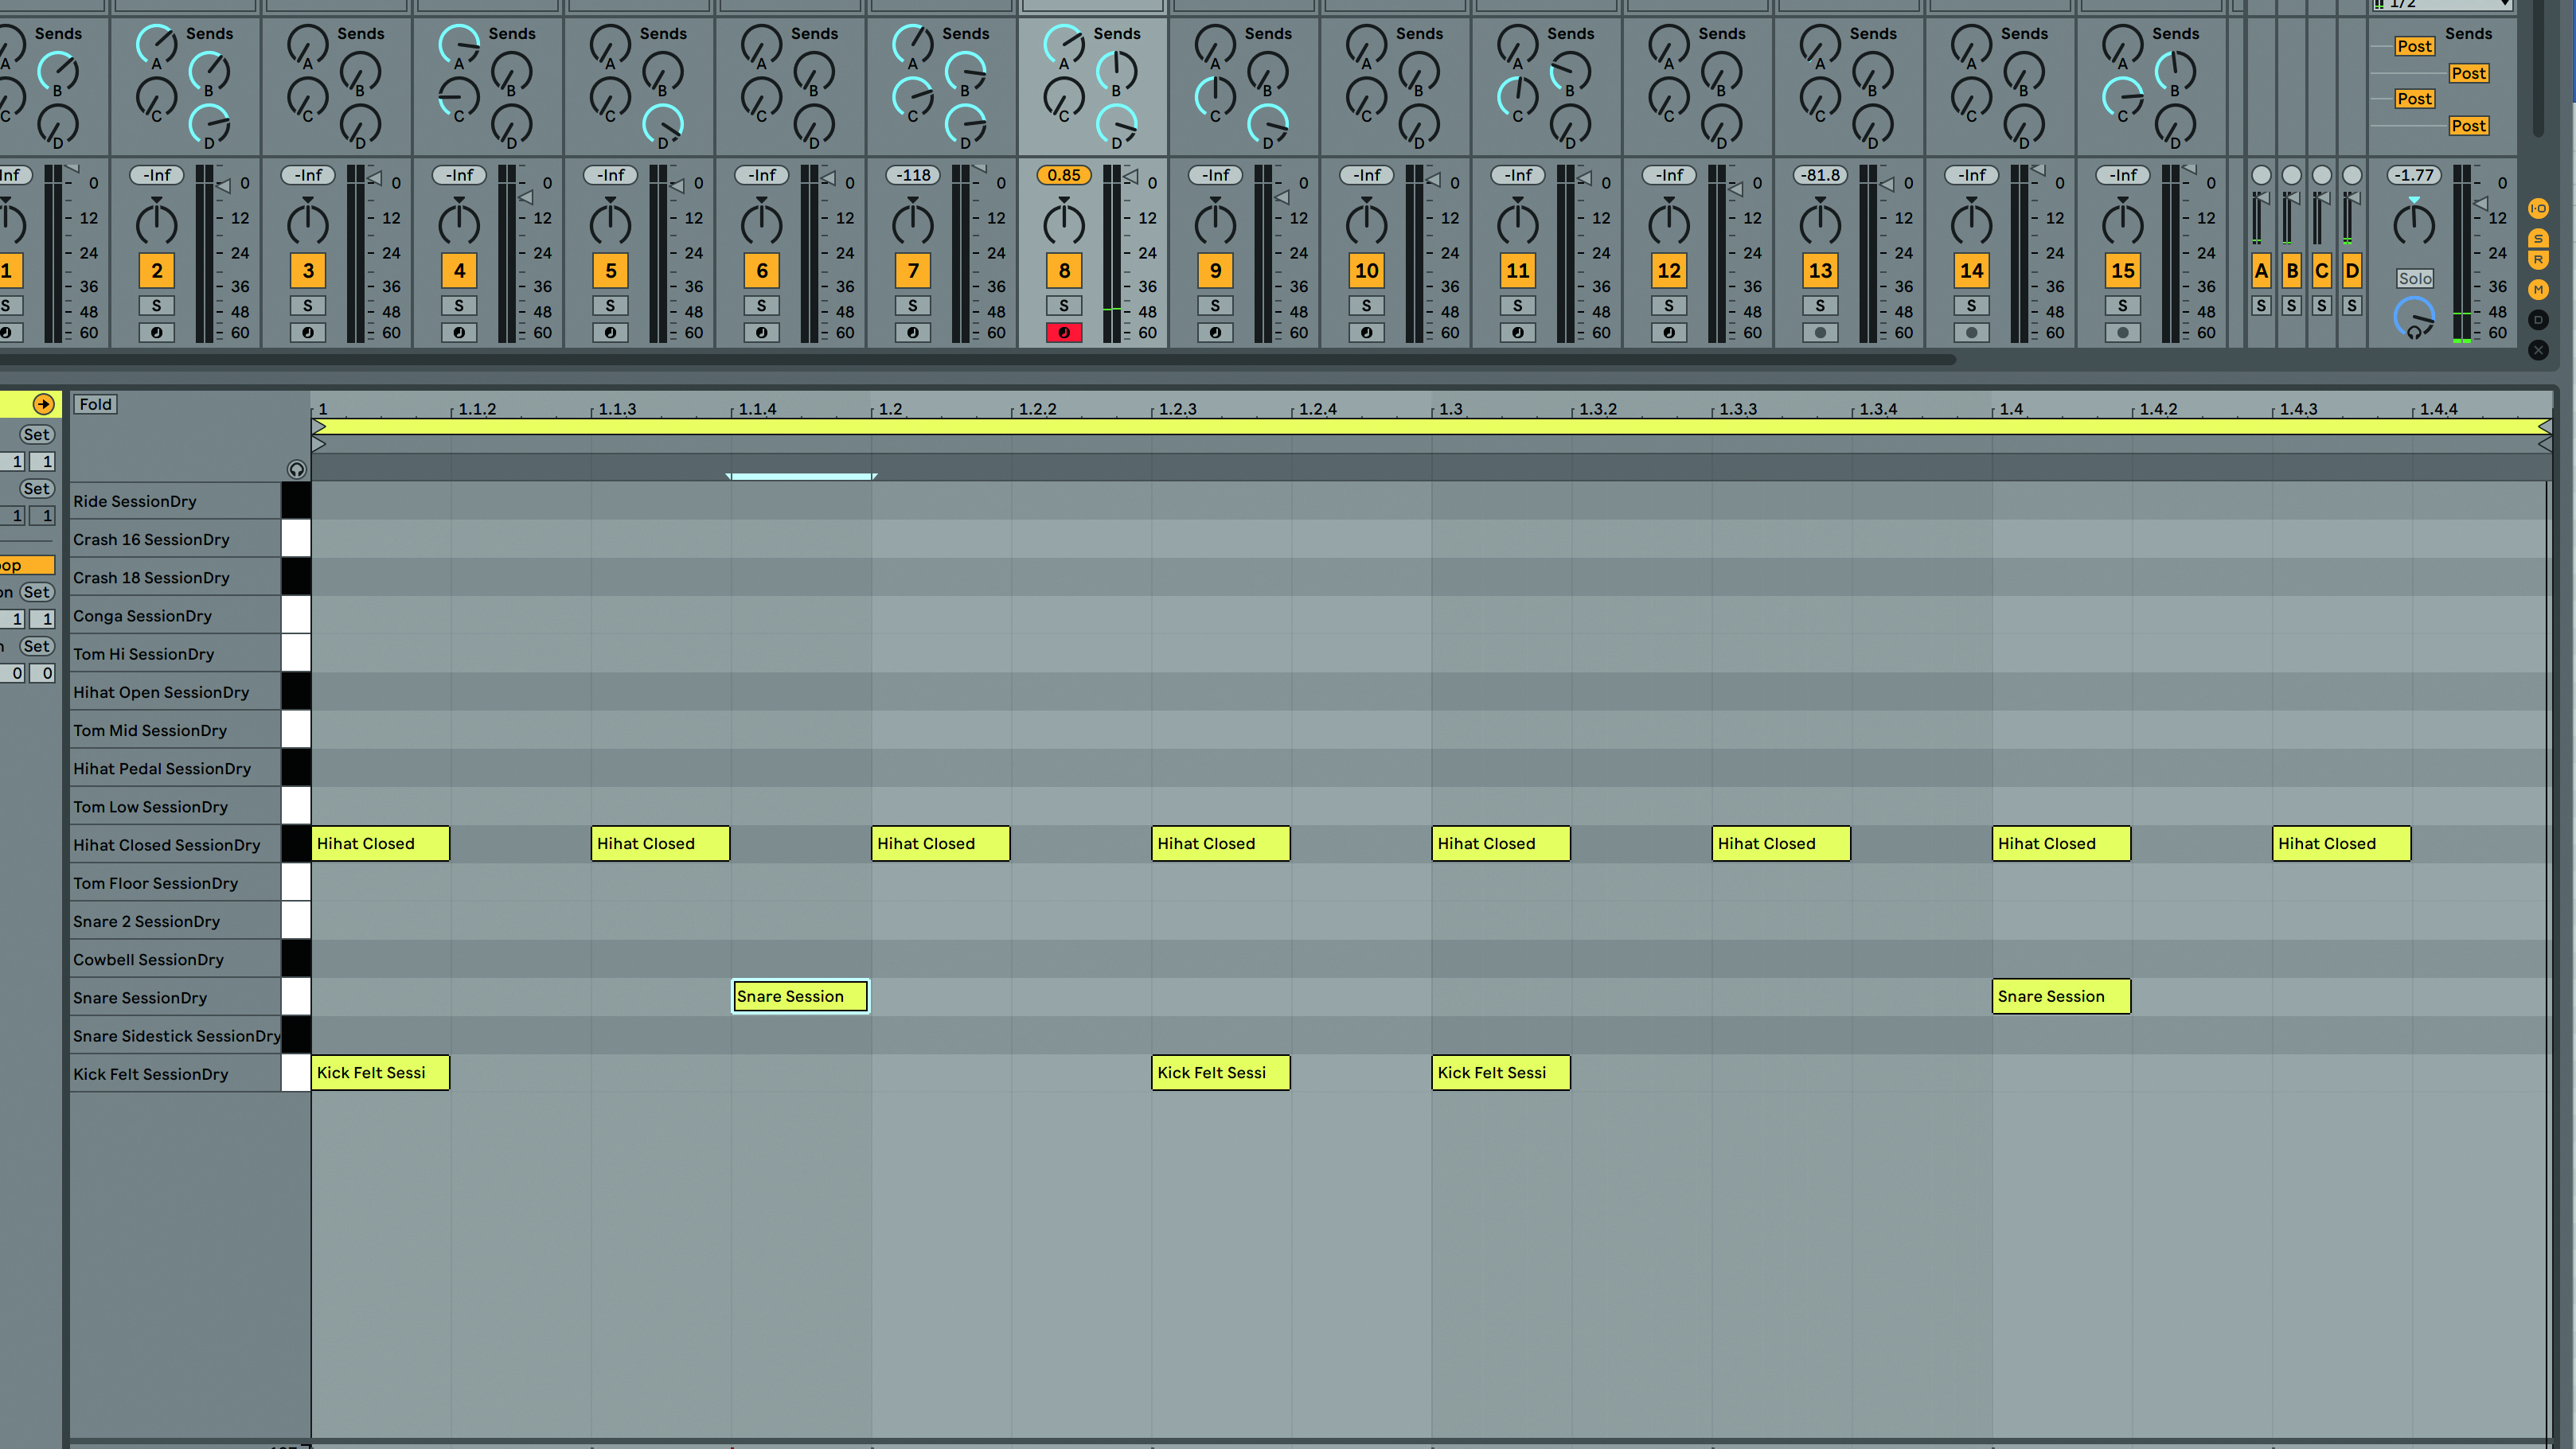Image resolution: width=2576 pixels, height=1449 pixels.
Task: Toggle the Fold button in note editor
Action: click(95, 403)
